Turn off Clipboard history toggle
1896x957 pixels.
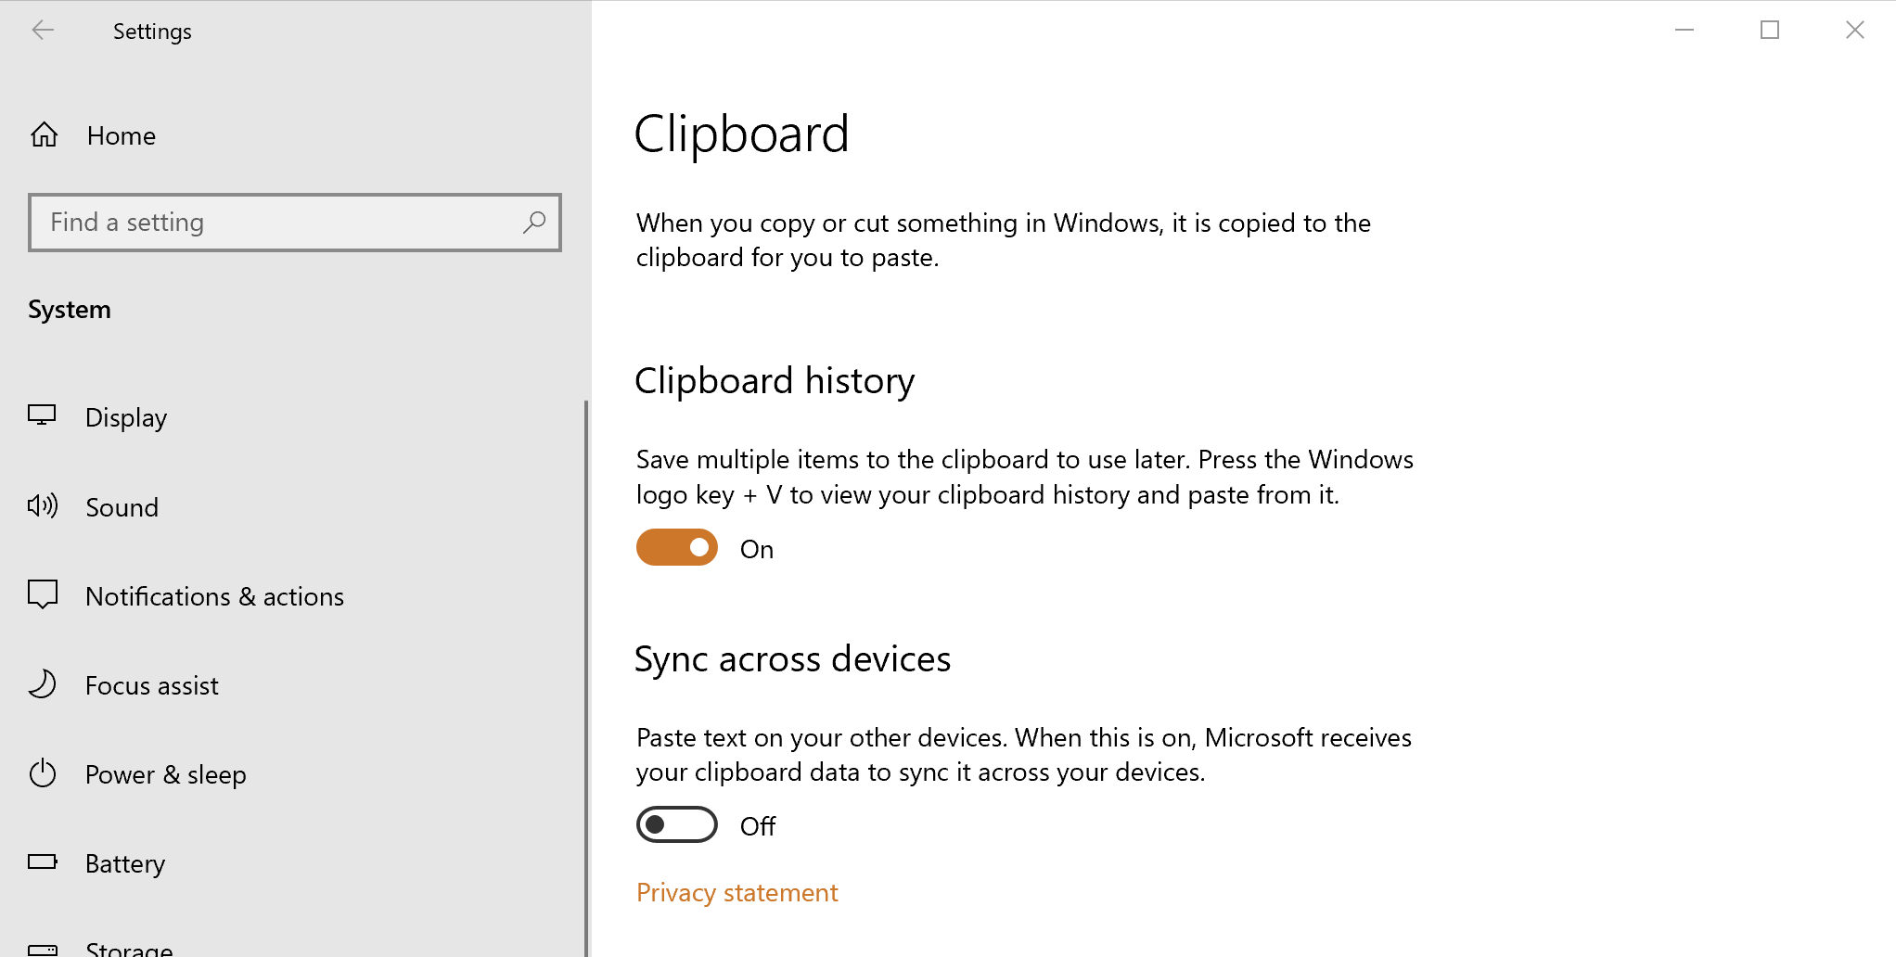676,547
